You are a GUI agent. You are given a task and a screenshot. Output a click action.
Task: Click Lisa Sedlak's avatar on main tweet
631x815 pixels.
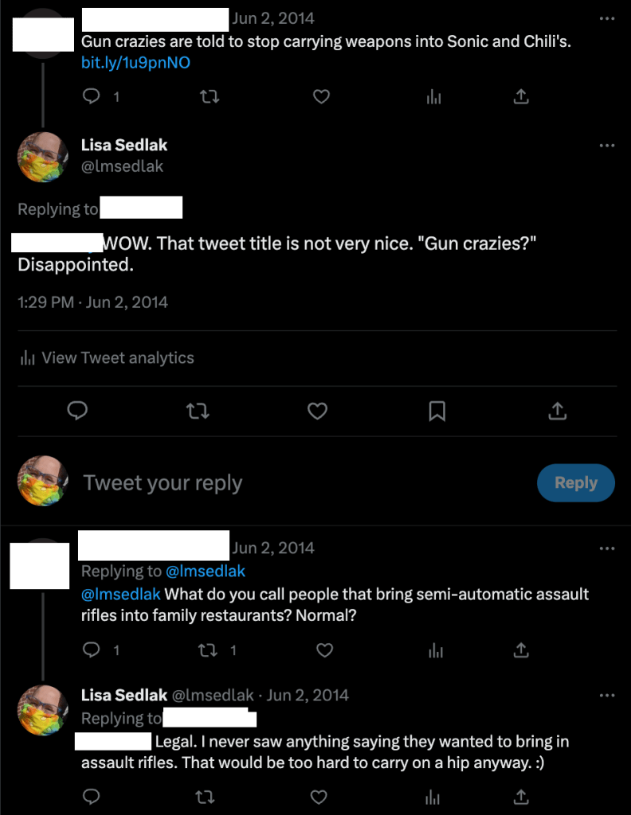point(43,158)
